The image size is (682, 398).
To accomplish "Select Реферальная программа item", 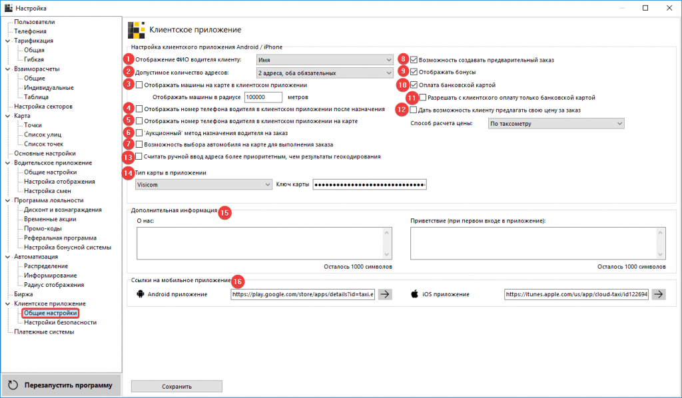I will [x=61, y=238].
